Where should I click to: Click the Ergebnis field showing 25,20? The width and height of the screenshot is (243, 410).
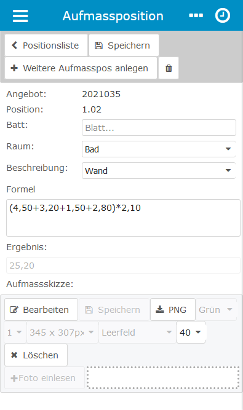point(123,266)
